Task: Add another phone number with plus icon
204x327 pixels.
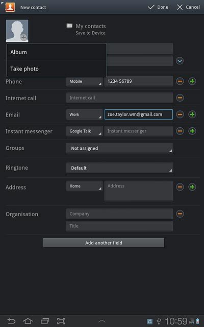Action: (x=192, y=81)
